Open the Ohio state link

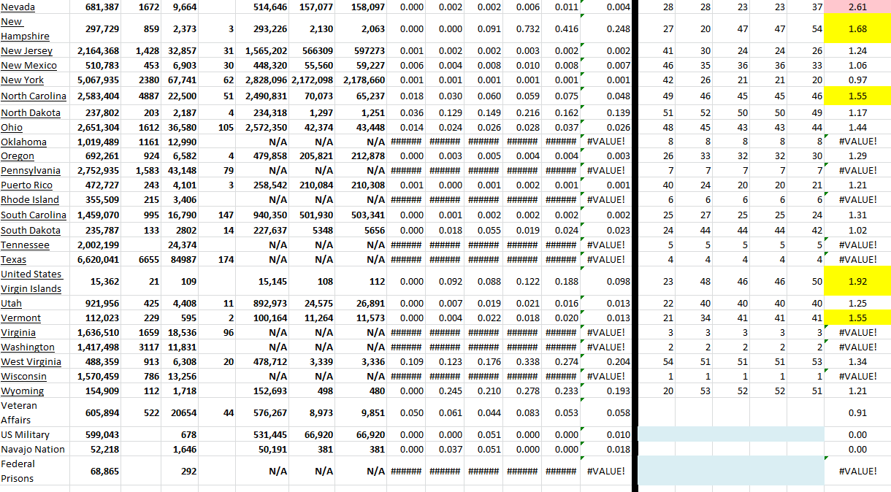tap(13, 127)
